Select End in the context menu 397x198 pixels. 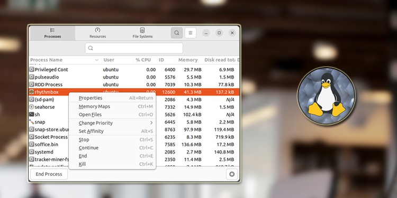tap(112, 156)
